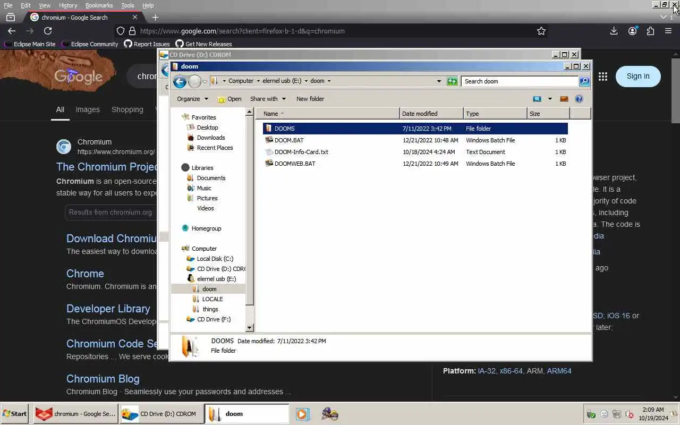Screen dimensions: 680x425
Task: Open a new browser tab
Action: point(155,17)
